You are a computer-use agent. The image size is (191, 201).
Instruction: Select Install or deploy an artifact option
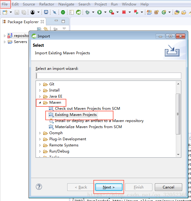[99, 121]
